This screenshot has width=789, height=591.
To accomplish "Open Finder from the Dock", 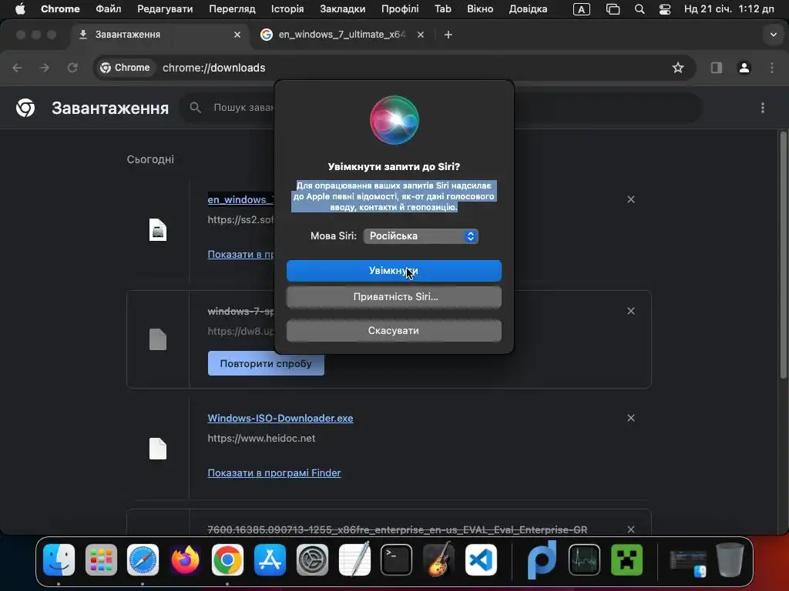I will tap(59, 559).
